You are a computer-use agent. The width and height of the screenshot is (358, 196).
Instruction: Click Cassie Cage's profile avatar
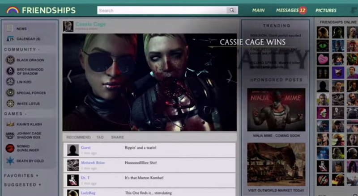click(x=68, y=26)
